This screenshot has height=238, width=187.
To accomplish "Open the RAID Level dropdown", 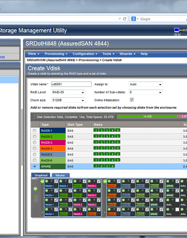I will point(68,92).
